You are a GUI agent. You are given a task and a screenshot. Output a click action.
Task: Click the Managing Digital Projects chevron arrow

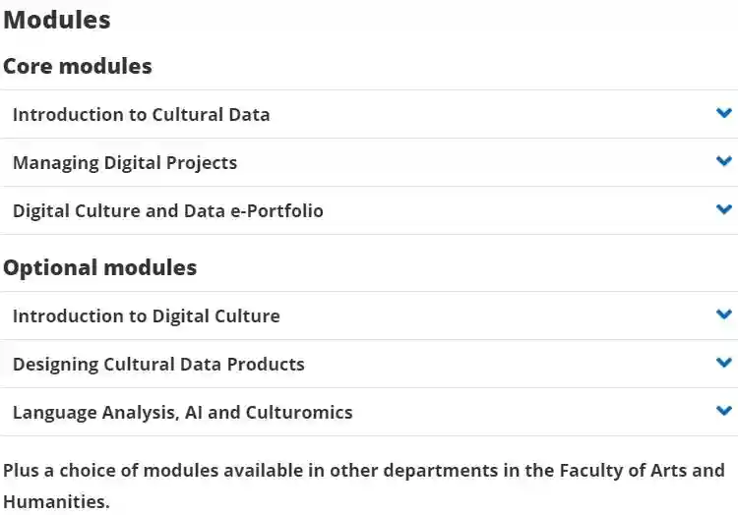click(x=724, y=161)
